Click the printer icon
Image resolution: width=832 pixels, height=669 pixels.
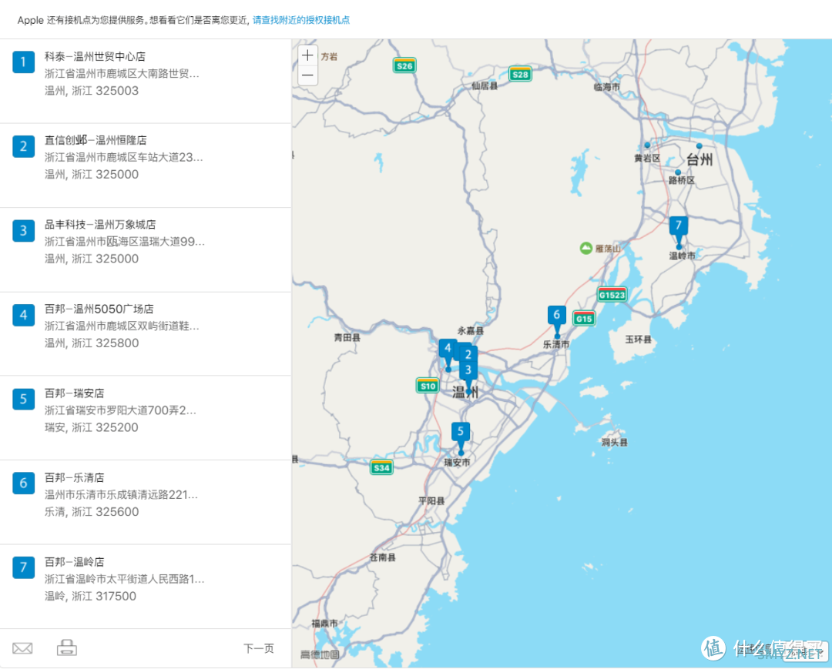pos(67,647)
